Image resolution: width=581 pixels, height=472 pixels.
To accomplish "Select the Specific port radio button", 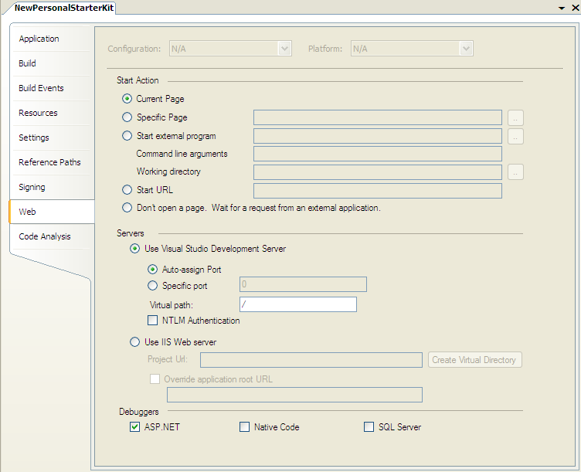I will 152,286.
